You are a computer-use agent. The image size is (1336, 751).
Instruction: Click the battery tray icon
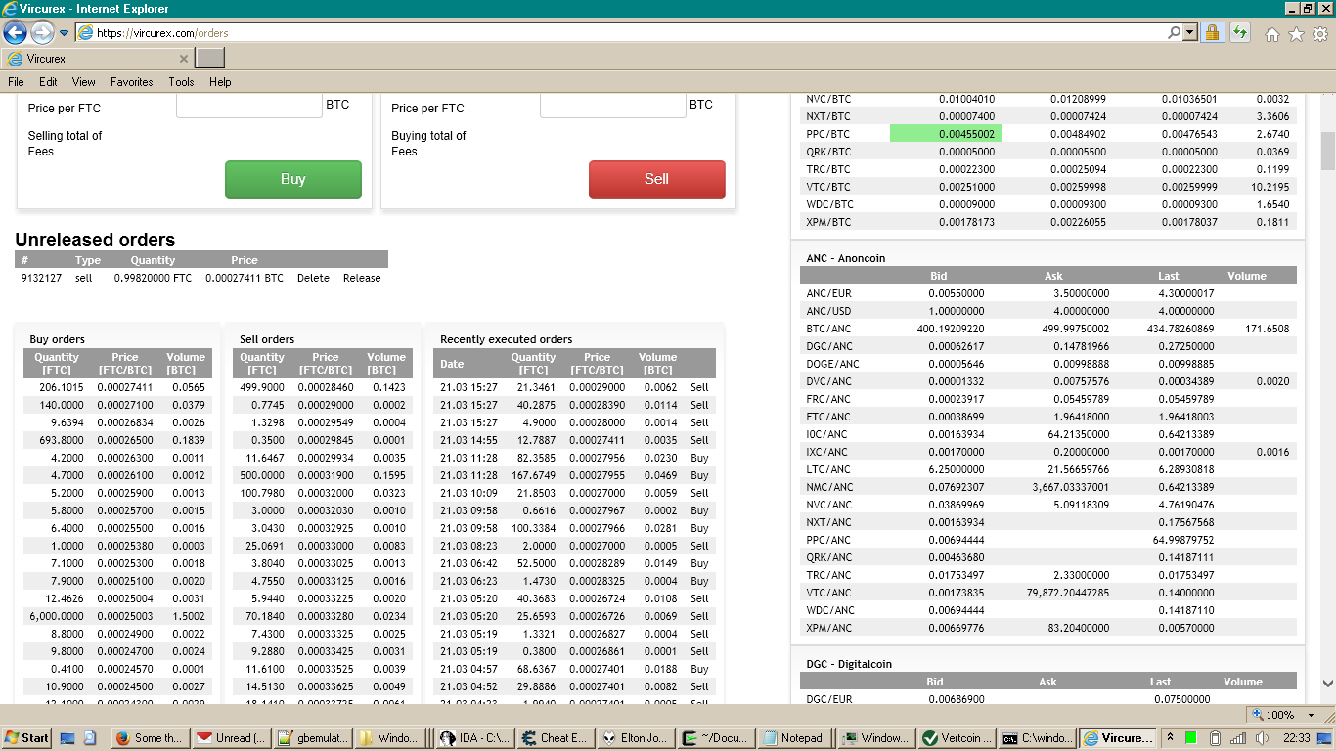click(x=1215, y=738)
